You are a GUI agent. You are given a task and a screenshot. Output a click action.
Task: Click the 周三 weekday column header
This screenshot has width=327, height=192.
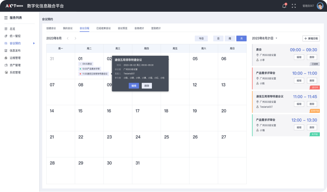pyautogui.click(x=118, y=49)
